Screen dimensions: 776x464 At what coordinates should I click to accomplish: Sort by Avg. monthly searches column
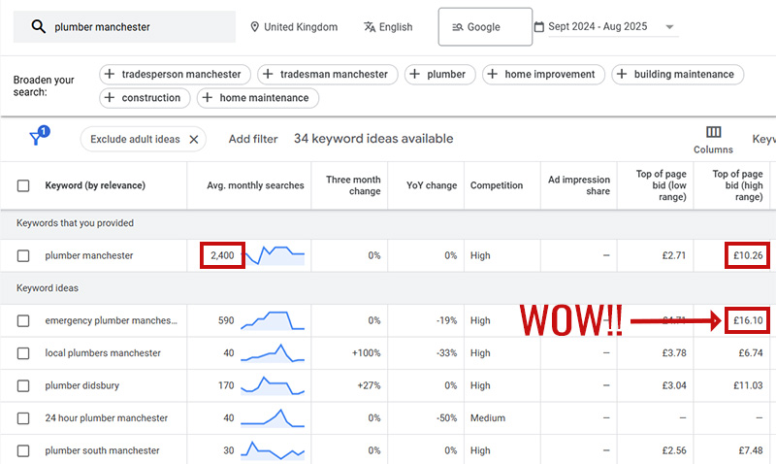tap(255, 185)
